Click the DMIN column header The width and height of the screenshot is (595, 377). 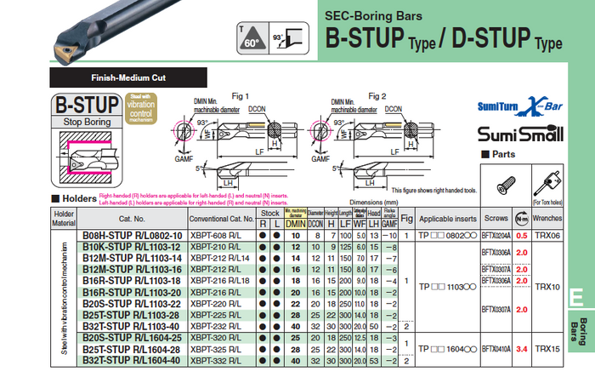296,224
